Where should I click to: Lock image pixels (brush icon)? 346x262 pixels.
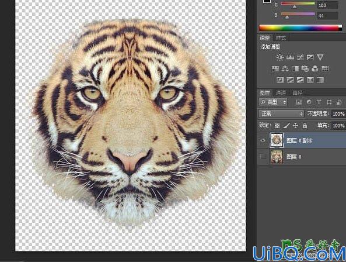(x=286, y=126)
